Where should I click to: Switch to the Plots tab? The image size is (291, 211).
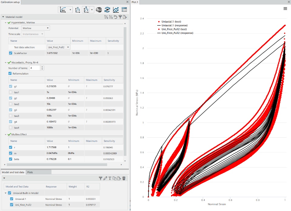(x=30, y=172)
